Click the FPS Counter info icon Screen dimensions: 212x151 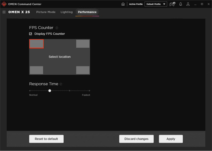pyautogui.click(x=57, y=28)
